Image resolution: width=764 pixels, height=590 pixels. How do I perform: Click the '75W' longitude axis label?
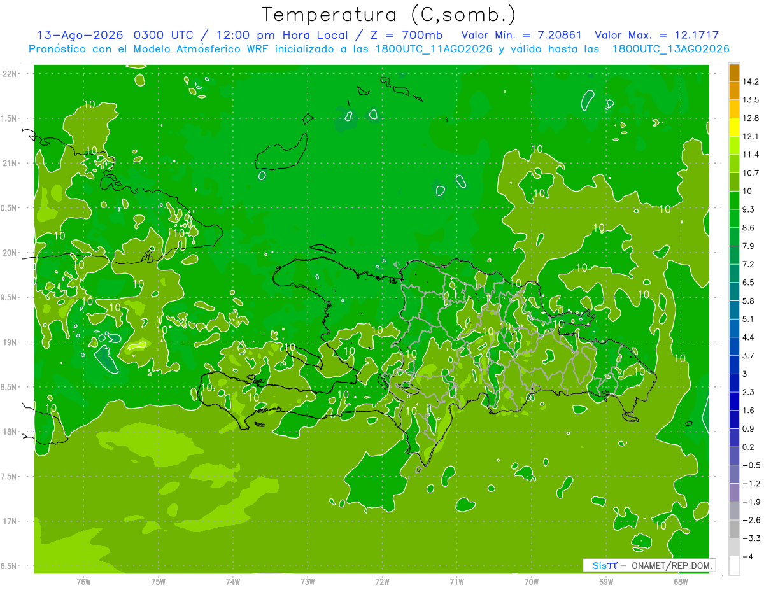159,581
